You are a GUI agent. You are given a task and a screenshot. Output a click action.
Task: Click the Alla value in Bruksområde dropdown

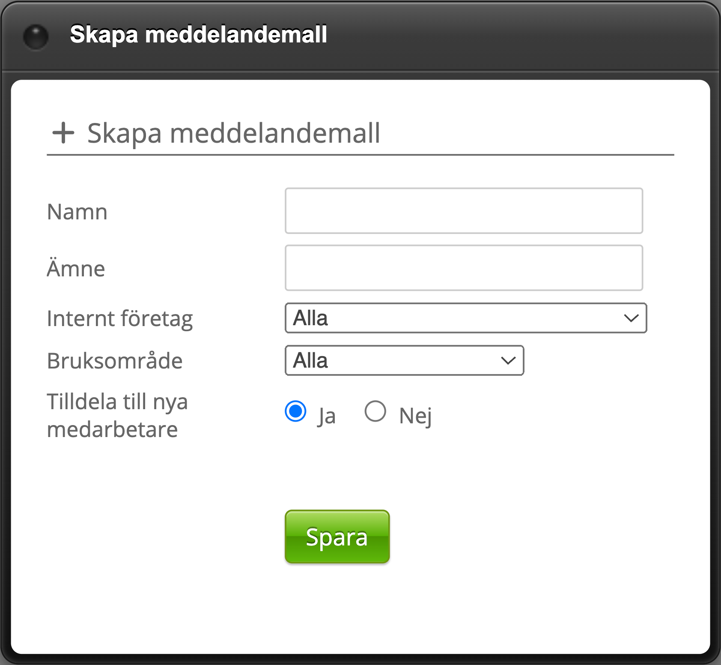point(311,360)
